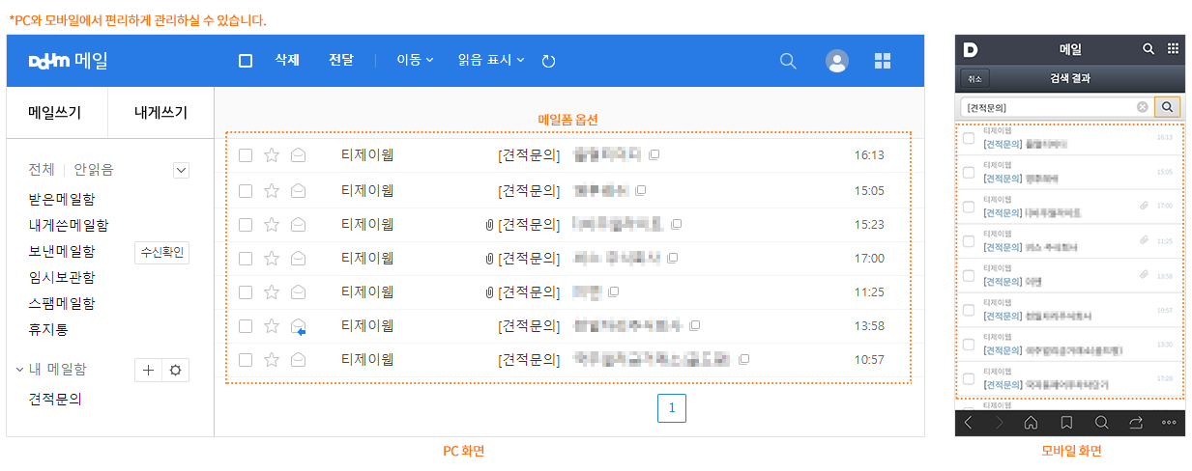Click the 메일쓰기 button
This screenshot has height=471, width=1192.
point(55,112)
